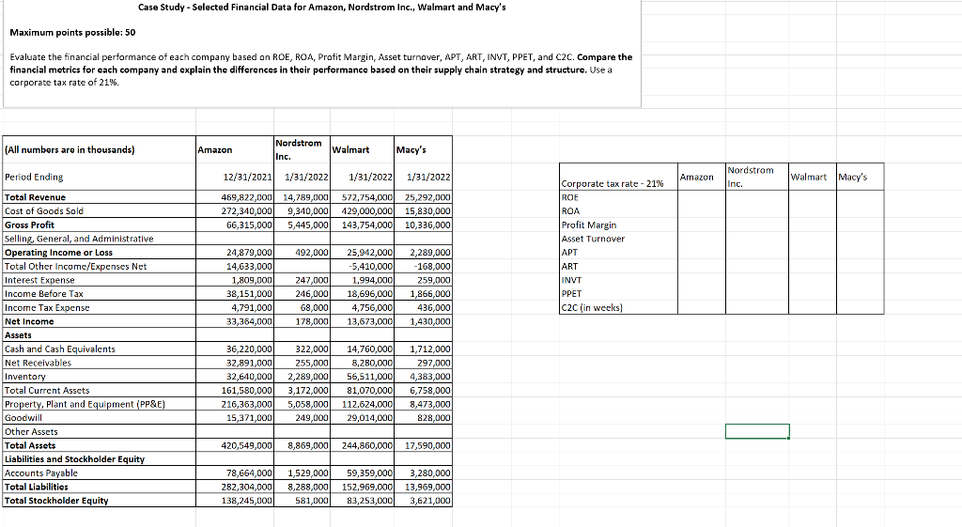Click 'Liabilities and Stockholder Equity' header

[75, 459]
